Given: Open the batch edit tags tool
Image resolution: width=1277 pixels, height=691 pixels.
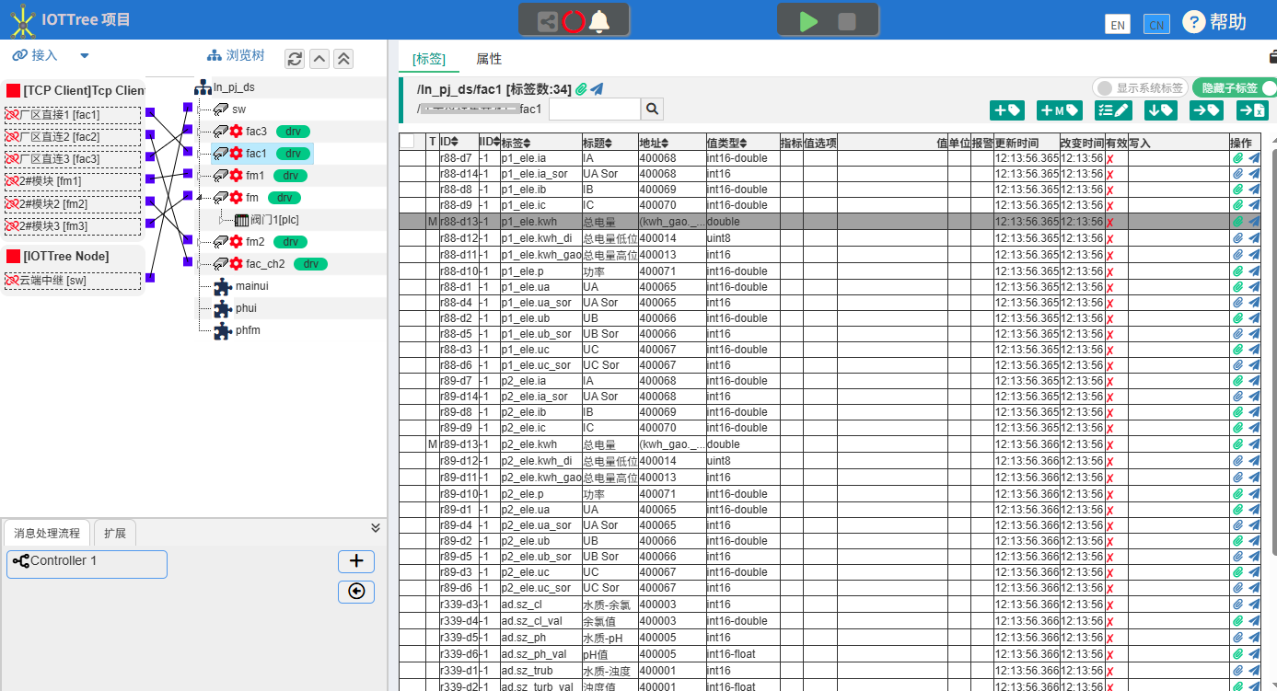Looking at the screenshot, I should pyautogui.click(x=1113, y=110).
